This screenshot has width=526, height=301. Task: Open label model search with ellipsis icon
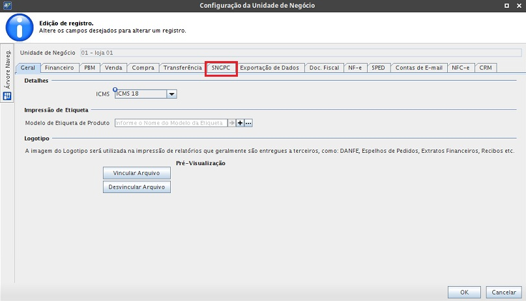pos(248,123)
